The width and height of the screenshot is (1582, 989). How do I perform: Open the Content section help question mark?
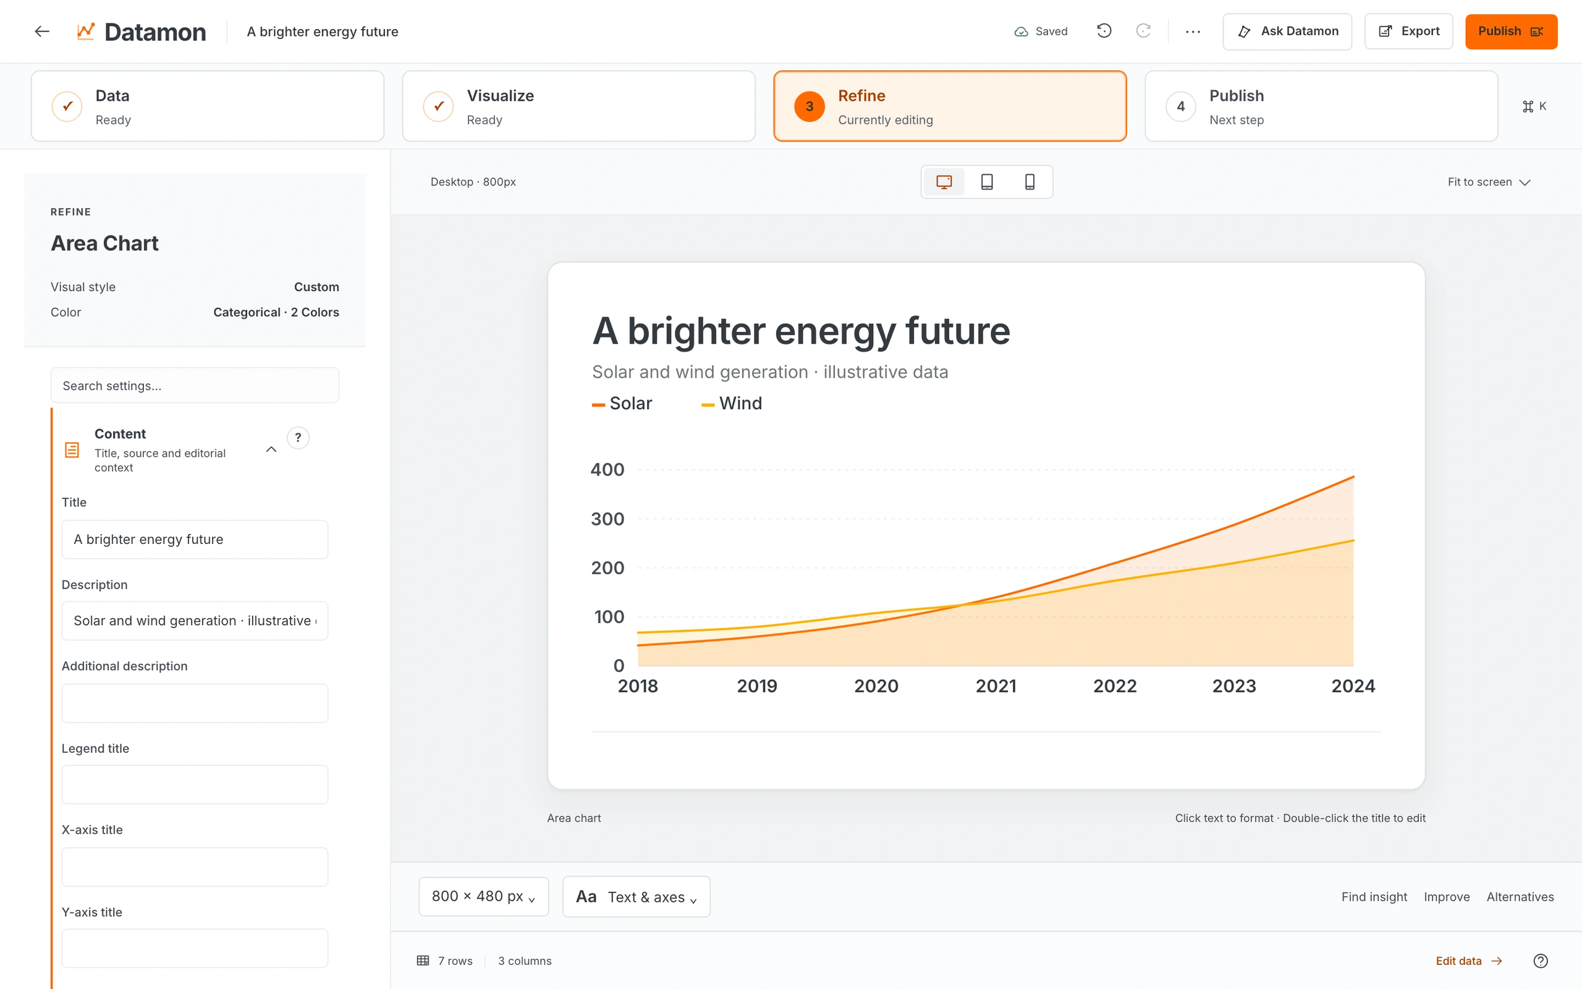(x=298, y=438)
